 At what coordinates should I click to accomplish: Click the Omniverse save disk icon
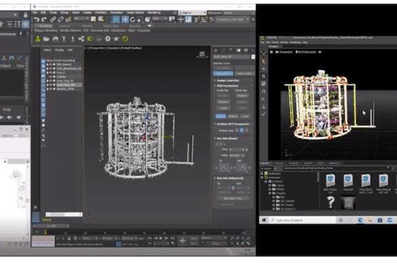[56, 39]
